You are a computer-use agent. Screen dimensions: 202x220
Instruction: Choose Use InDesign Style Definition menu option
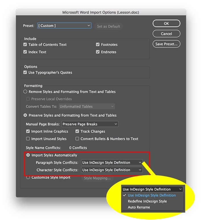click(152, 195)
